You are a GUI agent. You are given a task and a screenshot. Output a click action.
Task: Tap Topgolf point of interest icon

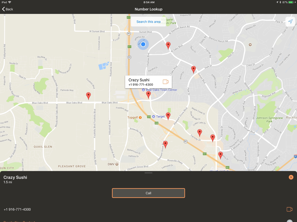[140, 118]
